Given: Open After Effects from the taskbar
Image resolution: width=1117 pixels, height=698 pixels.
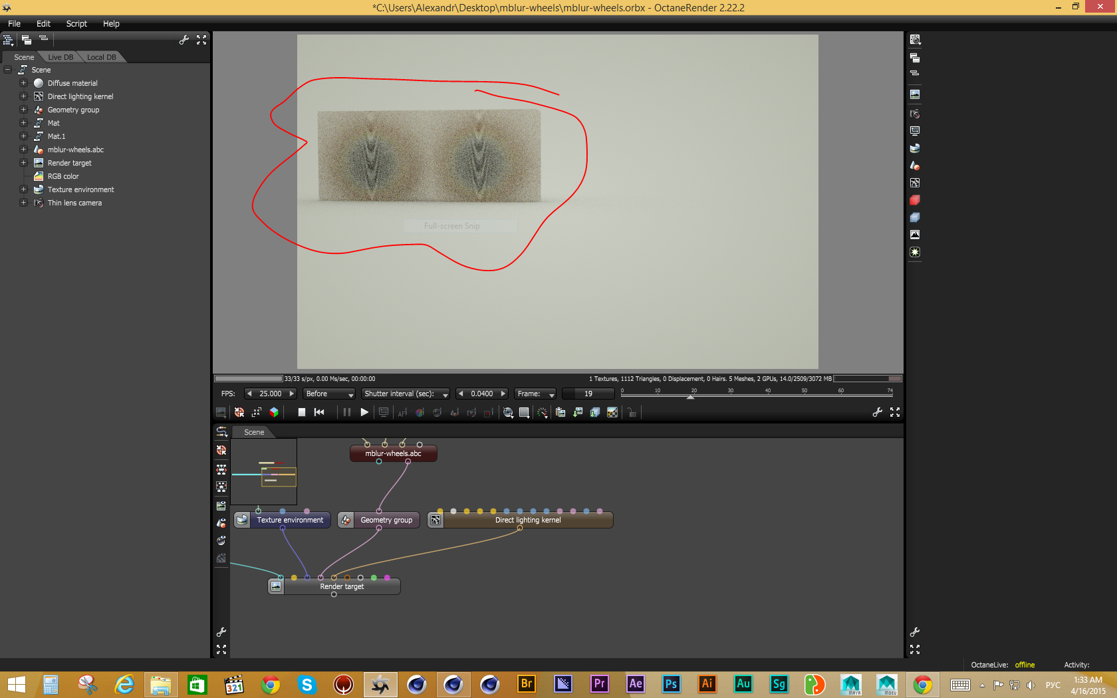Looking at the screenshot, I should 636,684.
